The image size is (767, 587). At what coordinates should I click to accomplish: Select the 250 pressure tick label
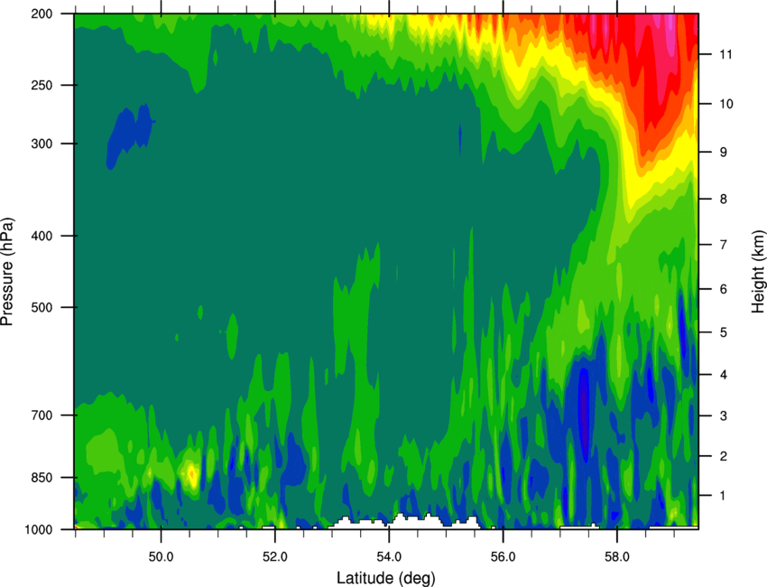click(42, 86)
